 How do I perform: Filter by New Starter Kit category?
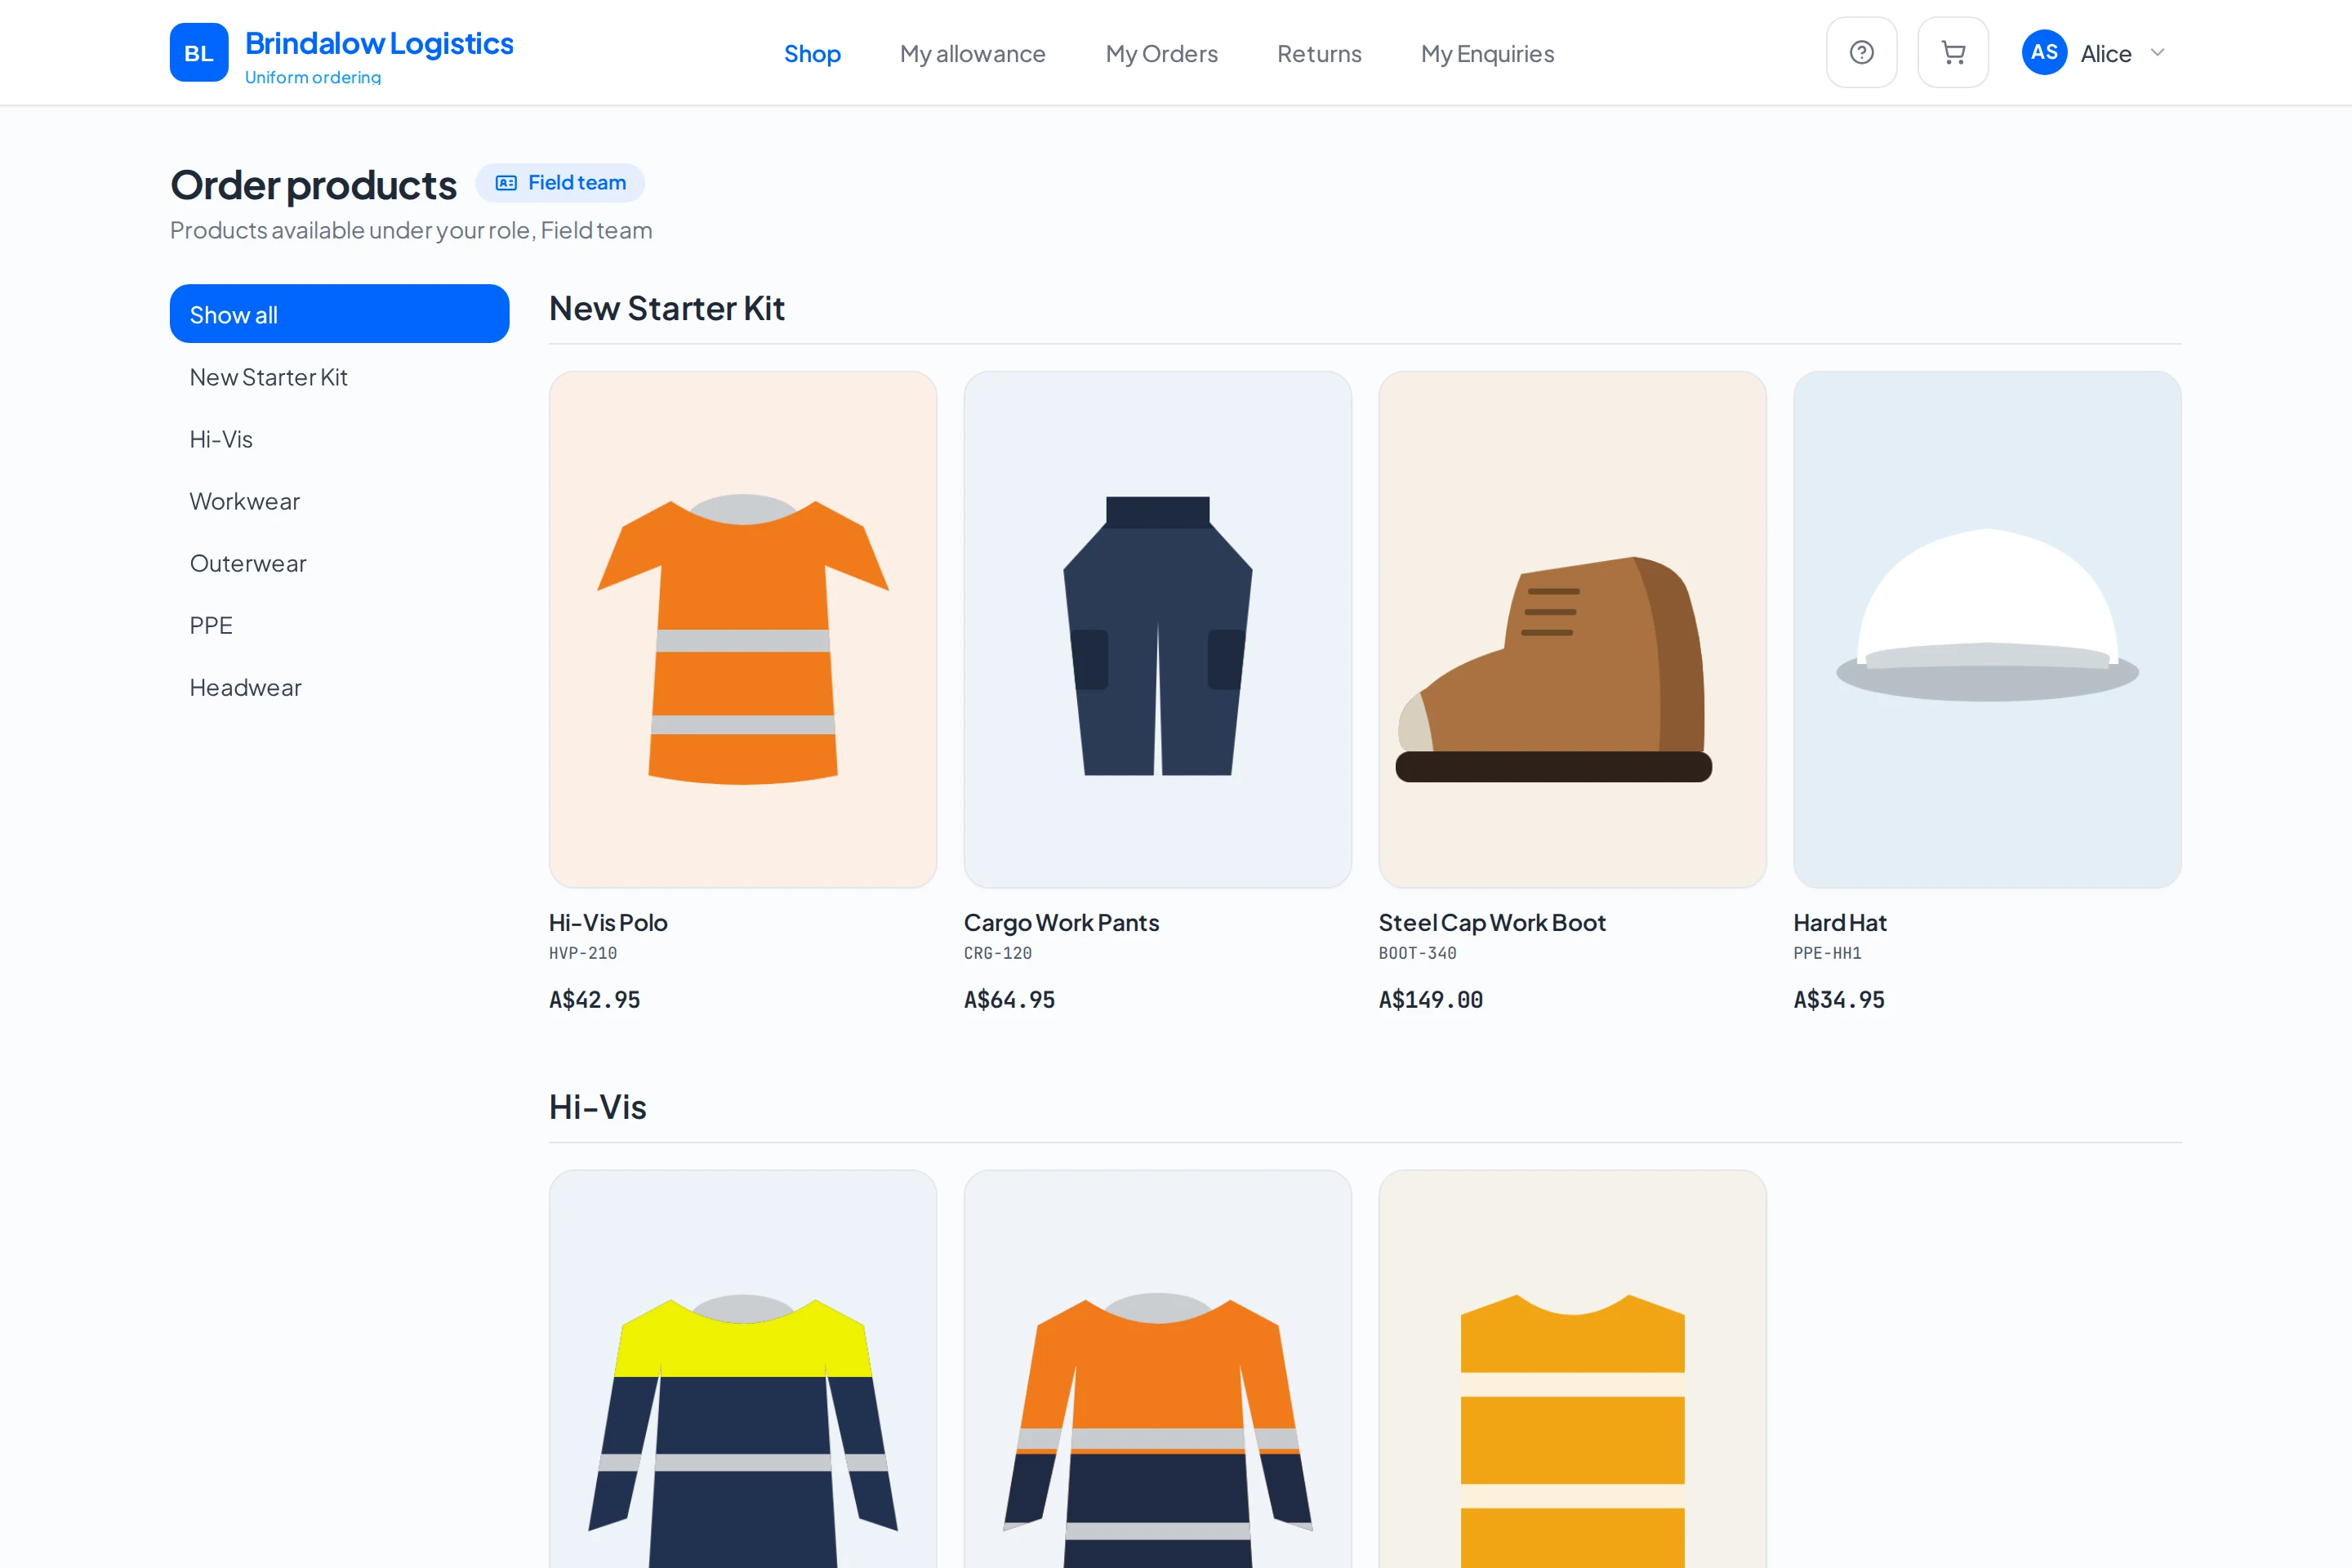[x=339, y=377]
